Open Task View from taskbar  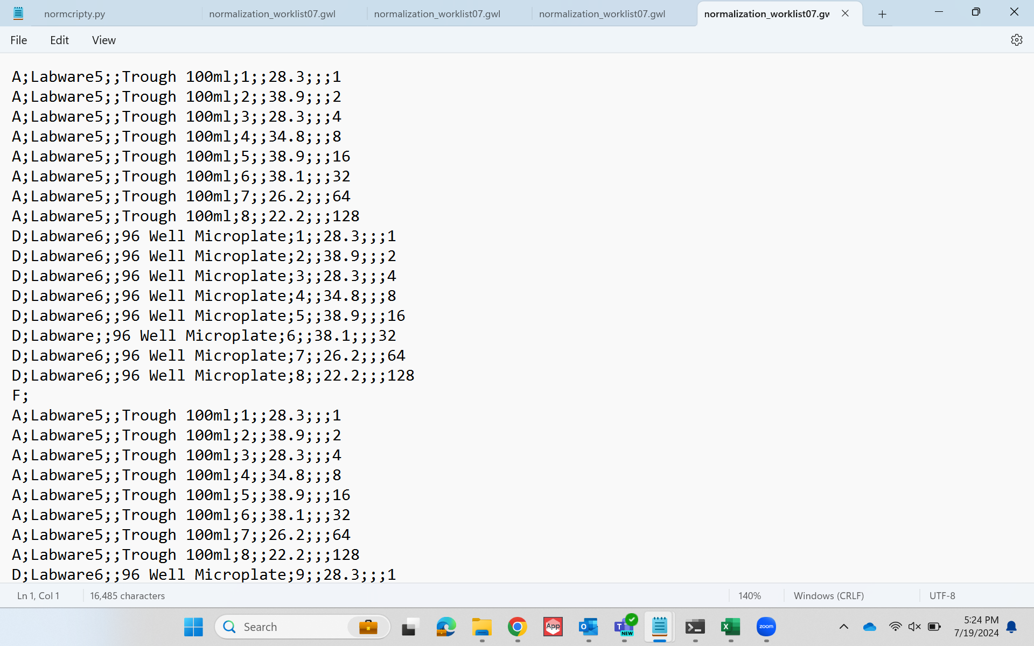tap(410, 627)
